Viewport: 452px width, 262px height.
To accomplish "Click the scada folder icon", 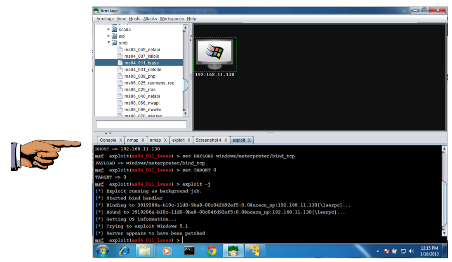I will 114,29.
